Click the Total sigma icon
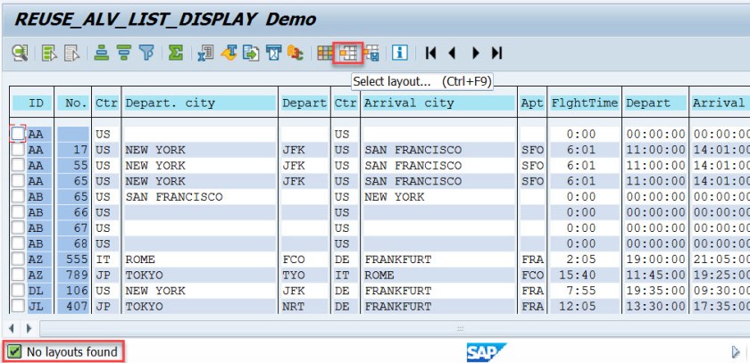The image size is (750, 363). (x=176, y=53)
